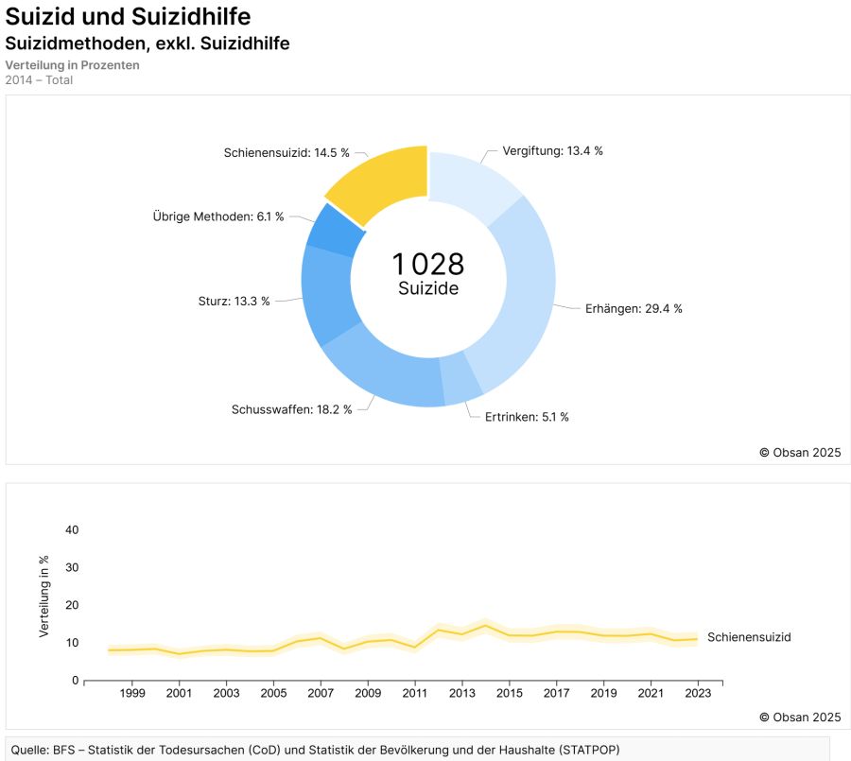This screenshot has height=761, width=851.
Task: Click the 'Verteilung in %' axis title
Action: [x=44, y=596]
